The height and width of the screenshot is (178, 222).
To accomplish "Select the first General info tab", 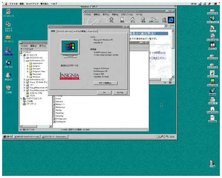I will [53, 31].
